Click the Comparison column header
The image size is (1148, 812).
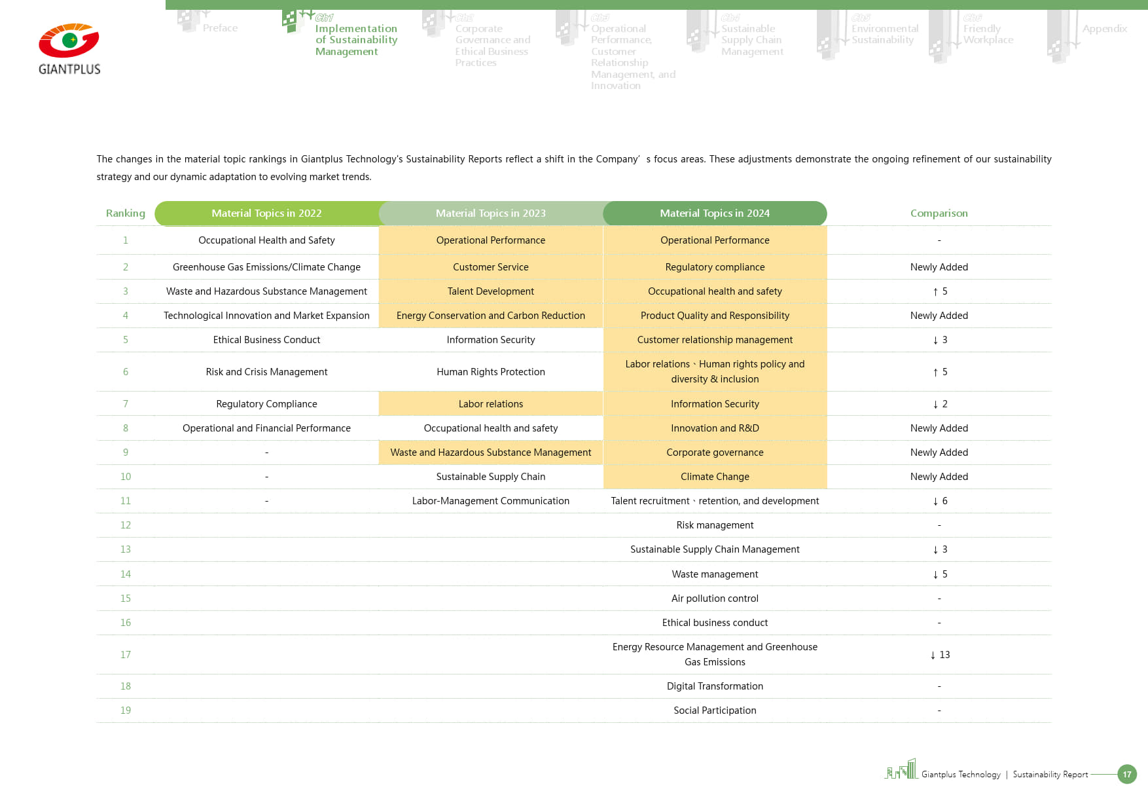[939, 213]
